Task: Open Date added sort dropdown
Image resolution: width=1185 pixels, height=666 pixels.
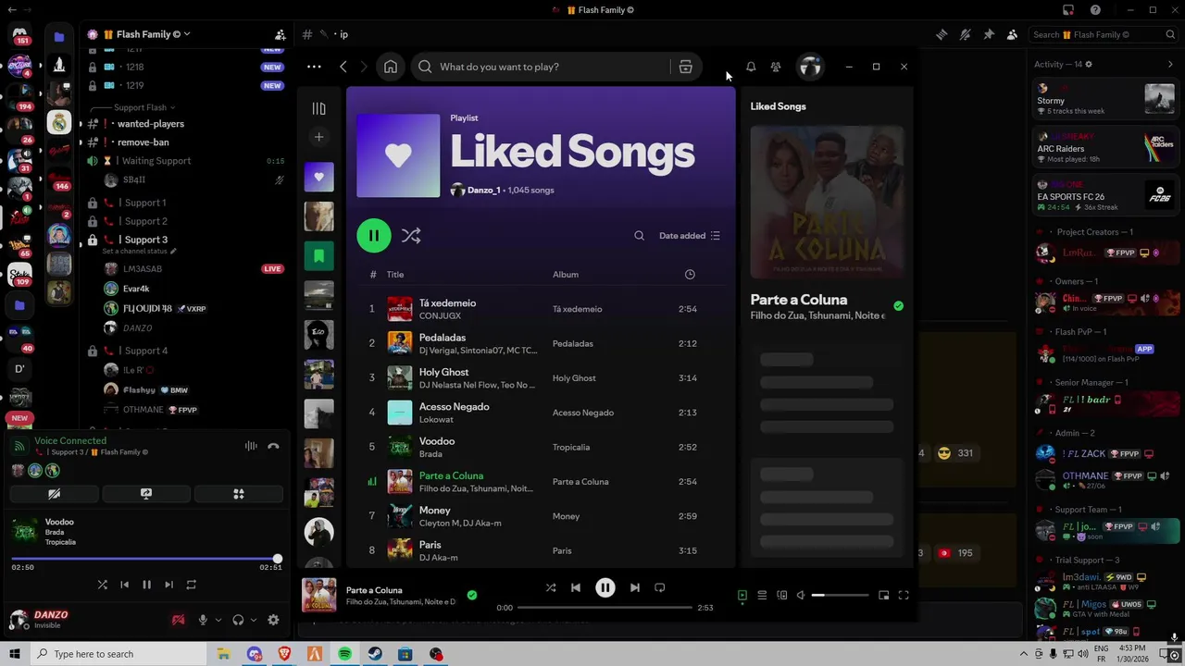Action: (x=690, y=236)
